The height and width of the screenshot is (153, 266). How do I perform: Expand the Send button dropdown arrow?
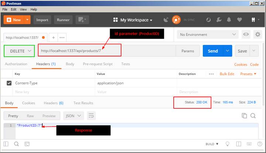(227, 51)
